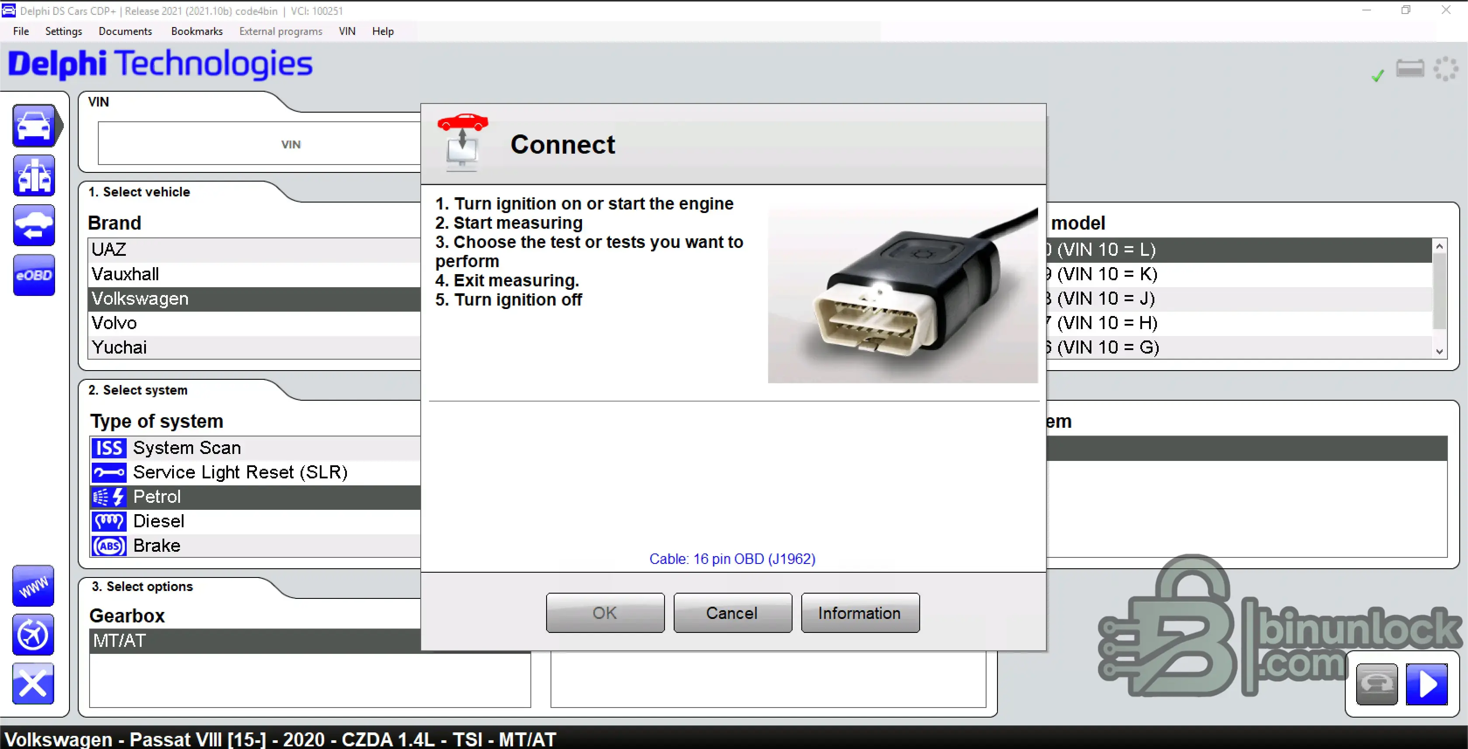Click the Petrol ignition icon
1468x749 pixels.
point(109,497)
